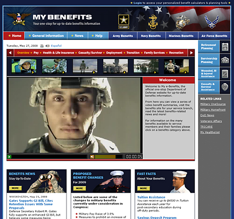Select Overview in the category bar

23,53
